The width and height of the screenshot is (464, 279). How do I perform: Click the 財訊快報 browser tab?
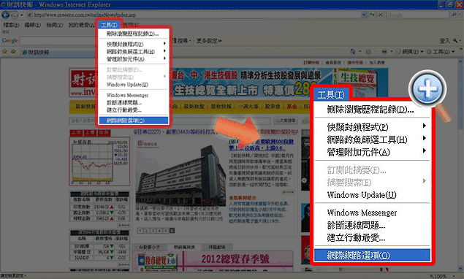pyautogui.click(x=36, y=53)
